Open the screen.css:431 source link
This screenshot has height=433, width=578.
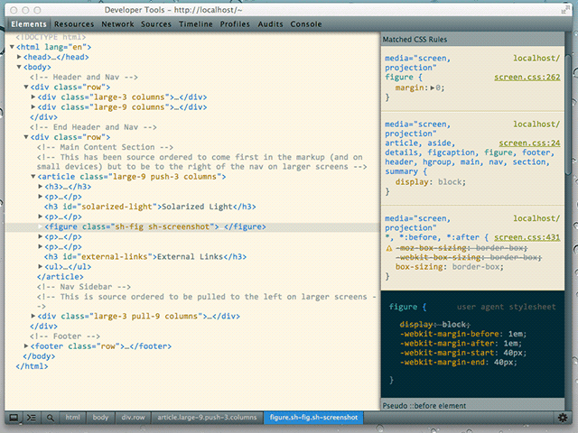point(527,237)
